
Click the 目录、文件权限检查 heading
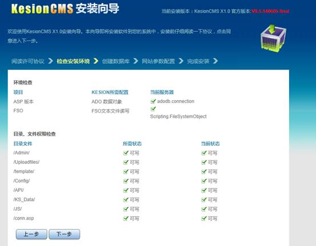34,134
